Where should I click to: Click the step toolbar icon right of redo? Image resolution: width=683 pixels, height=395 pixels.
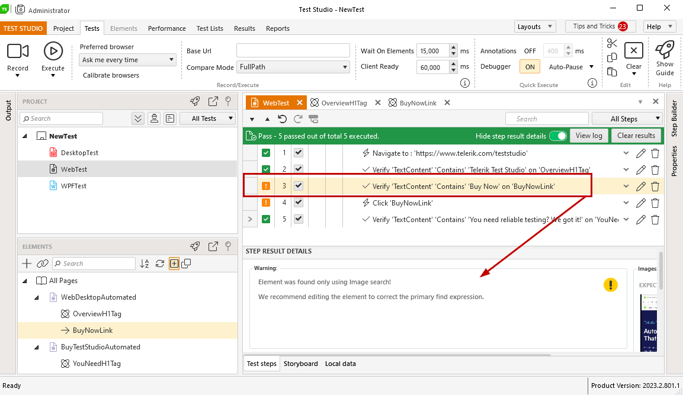coord(313,119)
